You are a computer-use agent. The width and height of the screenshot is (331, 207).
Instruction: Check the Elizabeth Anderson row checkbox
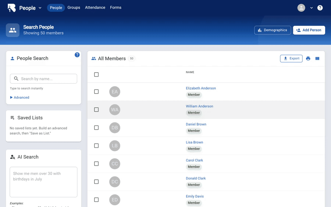96,92
